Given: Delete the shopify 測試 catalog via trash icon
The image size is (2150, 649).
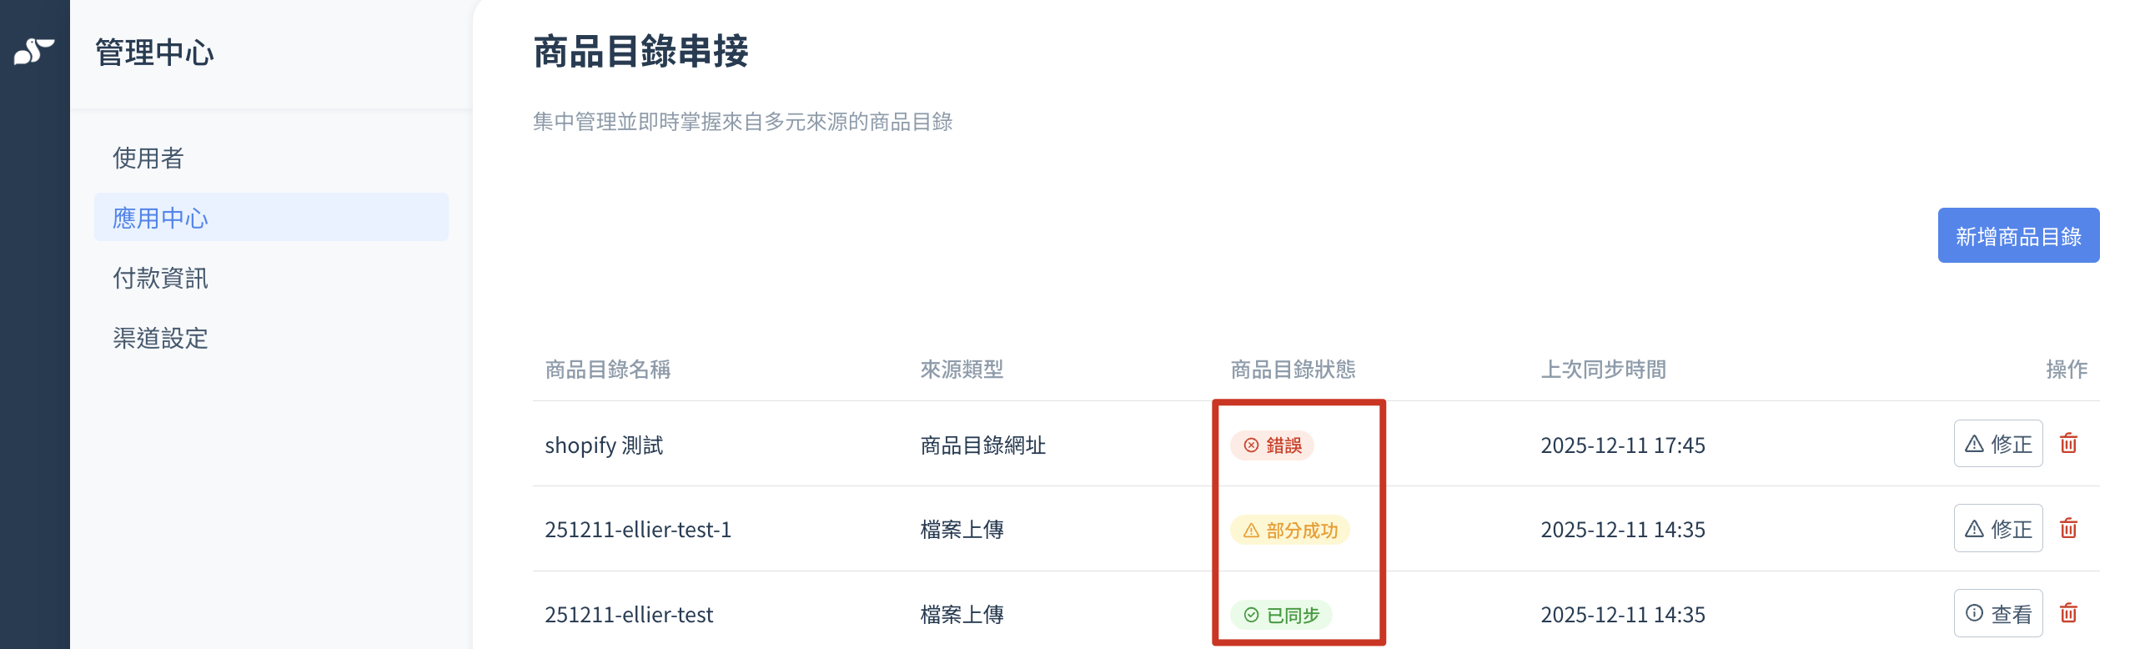Looking at the screenshot, I should click(2068, 444).
